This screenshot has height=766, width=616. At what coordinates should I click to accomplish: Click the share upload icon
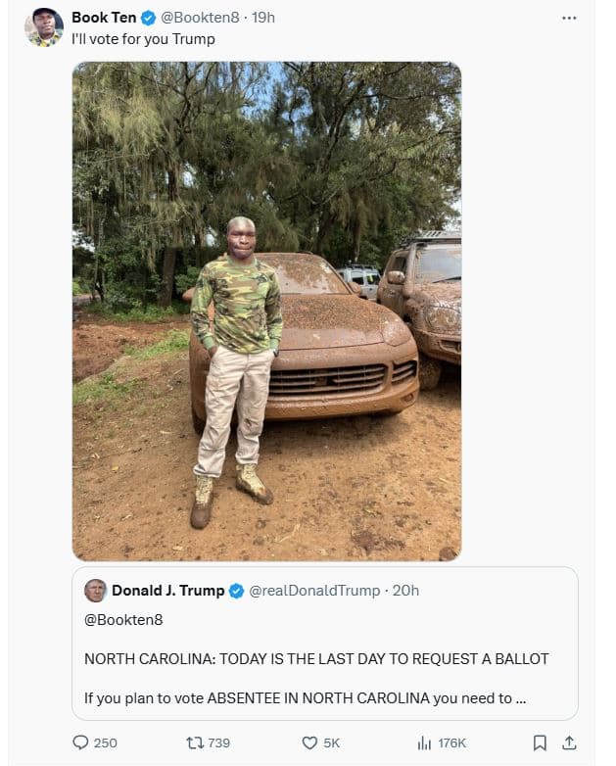[569, 742]
